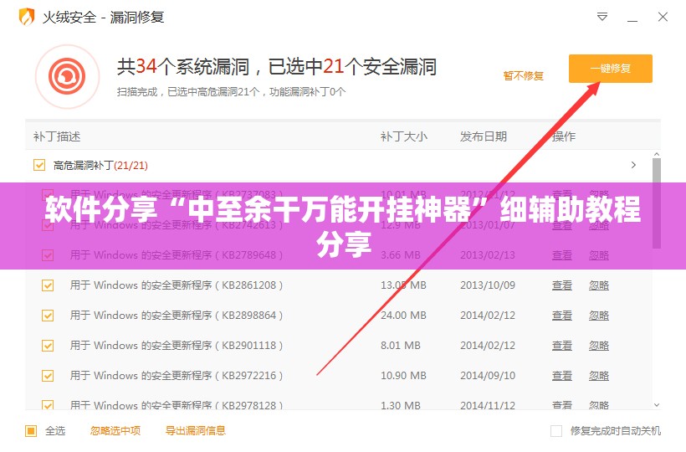Click 查看 for KB2861208
Screen dimensions: 686x452
[x=562, y=285]
